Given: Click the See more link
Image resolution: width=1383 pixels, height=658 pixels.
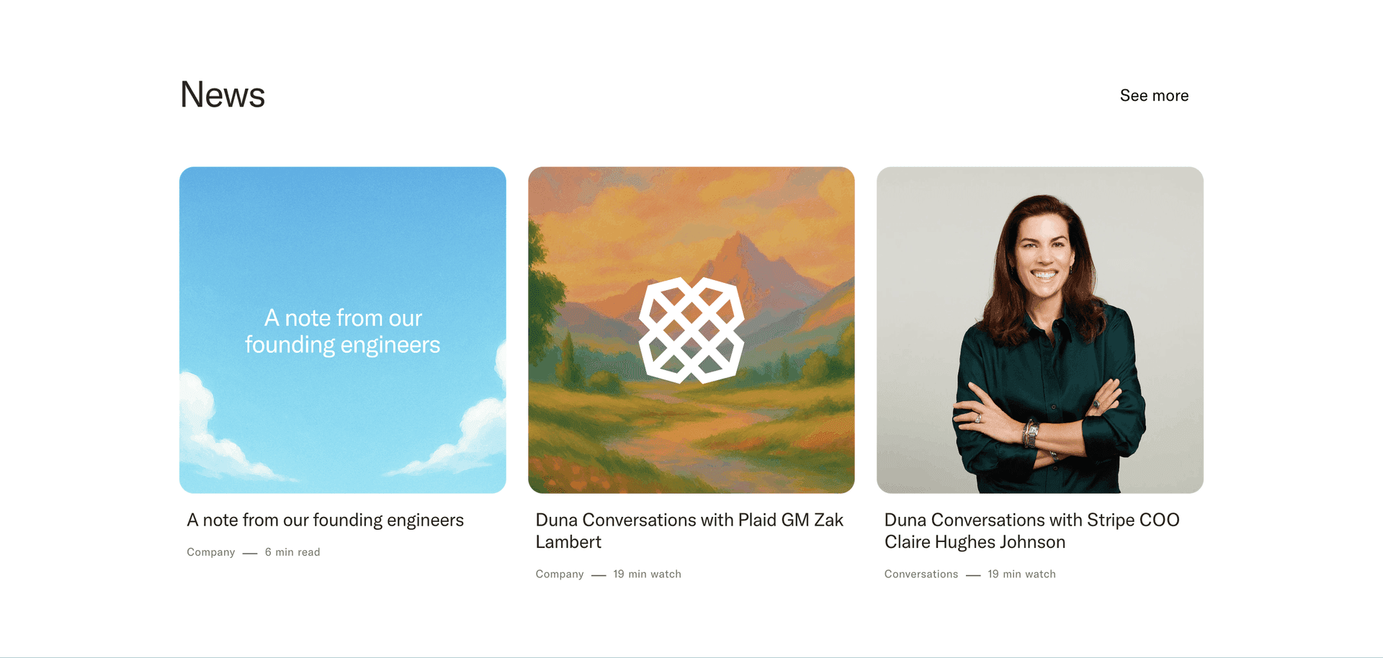Looking at the screenshot, I should [x=1154, y=96].
